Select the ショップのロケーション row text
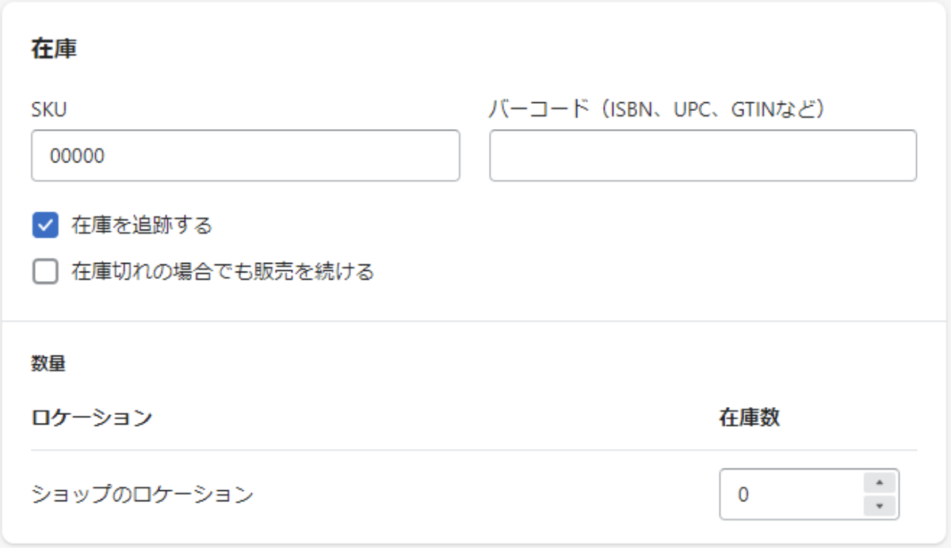Viewport: 951px width, 548px height. [x=143, y=495]
